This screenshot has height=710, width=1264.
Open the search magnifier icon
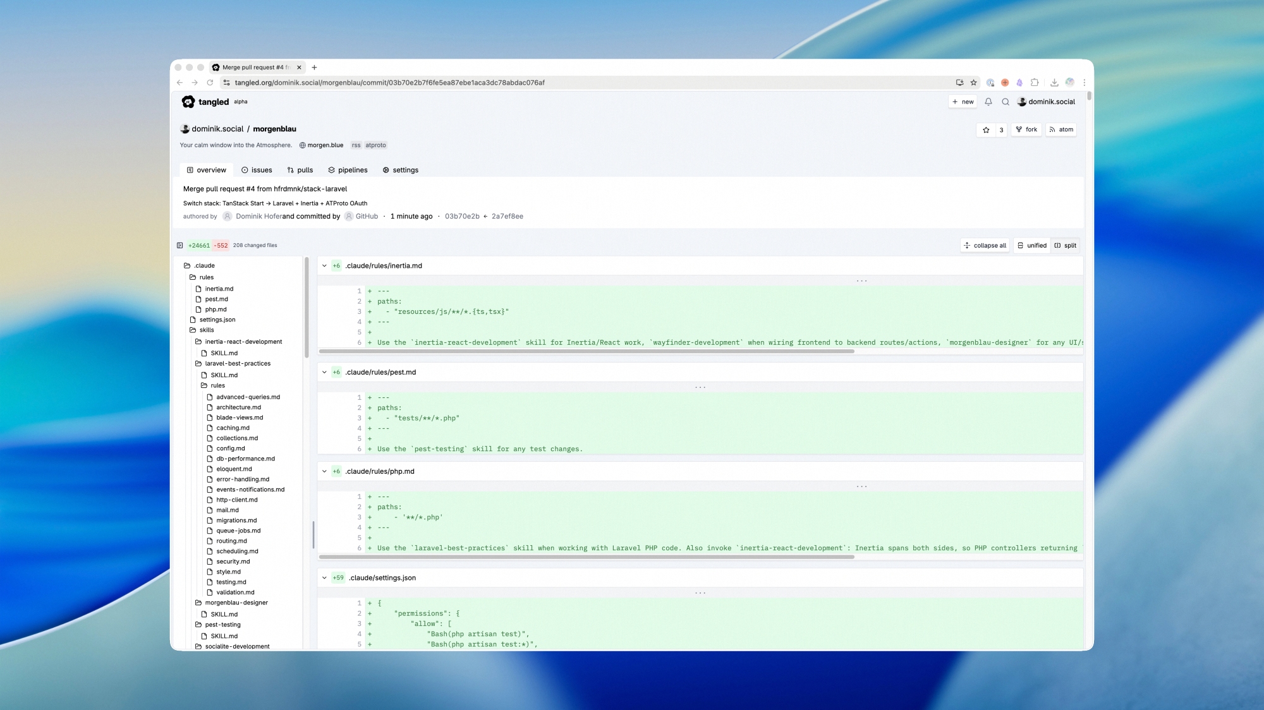pos(1006,102)
